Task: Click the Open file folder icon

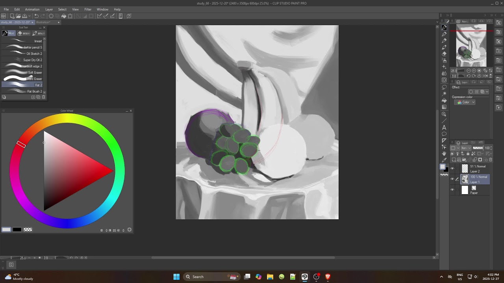Action: [18, 16]
